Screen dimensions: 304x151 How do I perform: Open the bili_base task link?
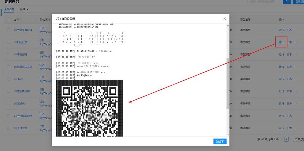pyautogui.click(x=19, y=79)
